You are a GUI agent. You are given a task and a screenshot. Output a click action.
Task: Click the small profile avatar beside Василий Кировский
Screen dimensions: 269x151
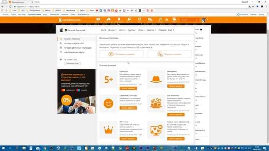click(61, 30)
